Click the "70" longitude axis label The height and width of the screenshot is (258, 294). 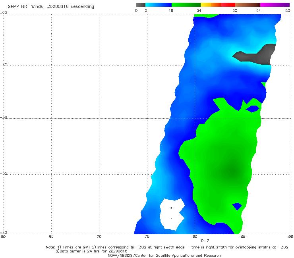point(99,237)
